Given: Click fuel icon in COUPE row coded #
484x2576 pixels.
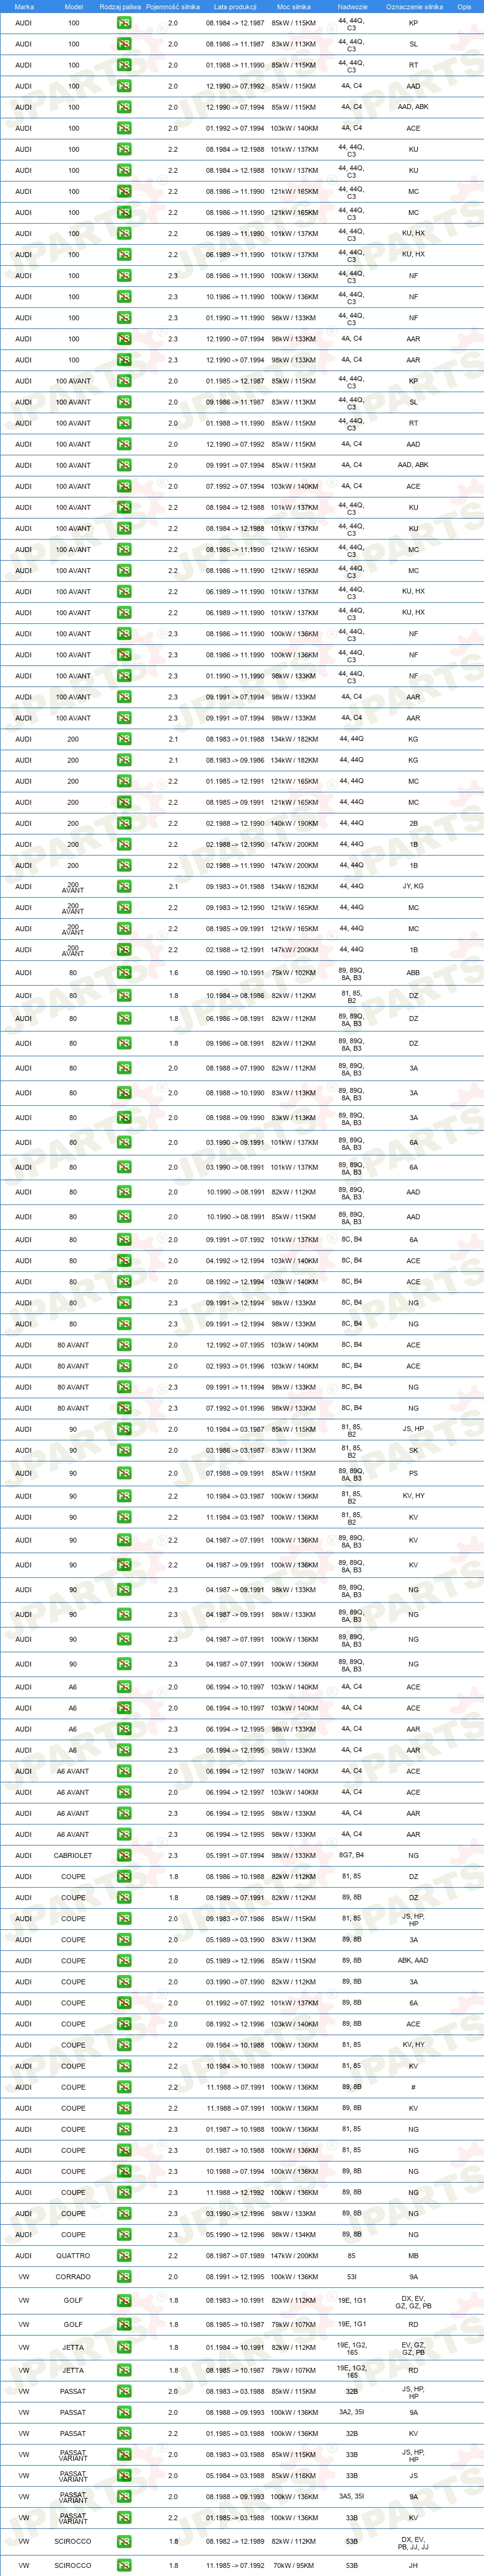Looking at the screenshot, I should click(x=124, y=2087).
